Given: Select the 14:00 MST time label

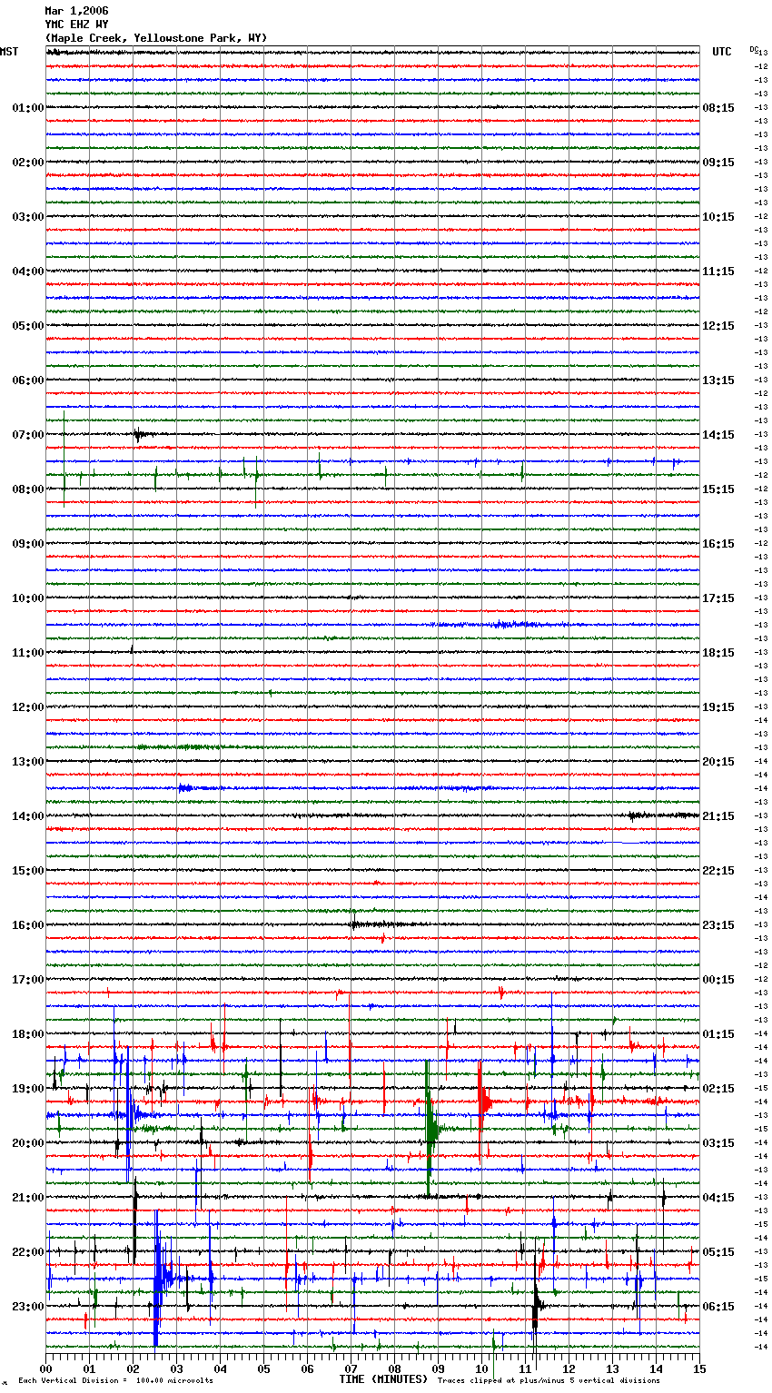Looking at the screenshot, I should [x=28, y=816].
